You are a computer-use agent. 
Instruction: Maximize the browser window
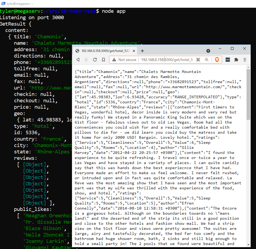click(x=232, y=48)
